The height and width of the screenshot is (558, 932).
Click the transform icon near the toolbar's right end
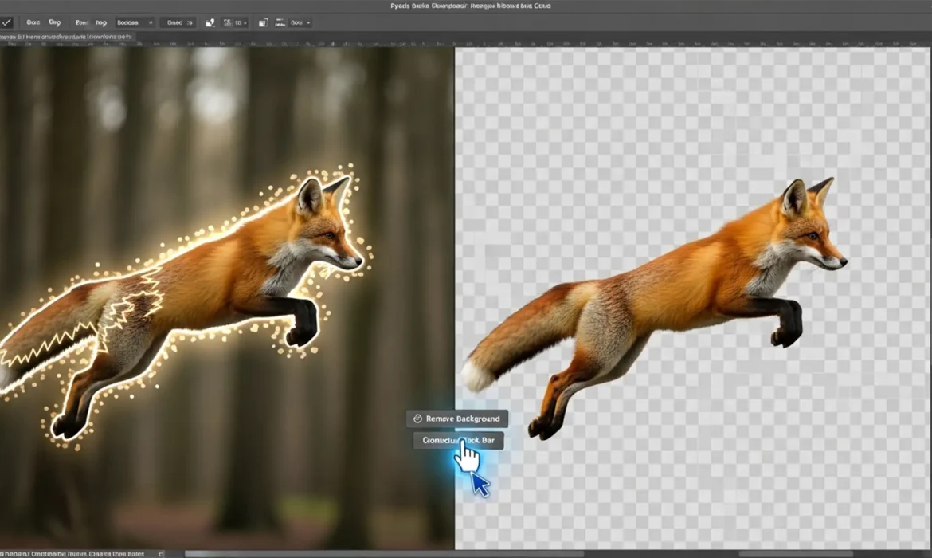tap(280, 22)
